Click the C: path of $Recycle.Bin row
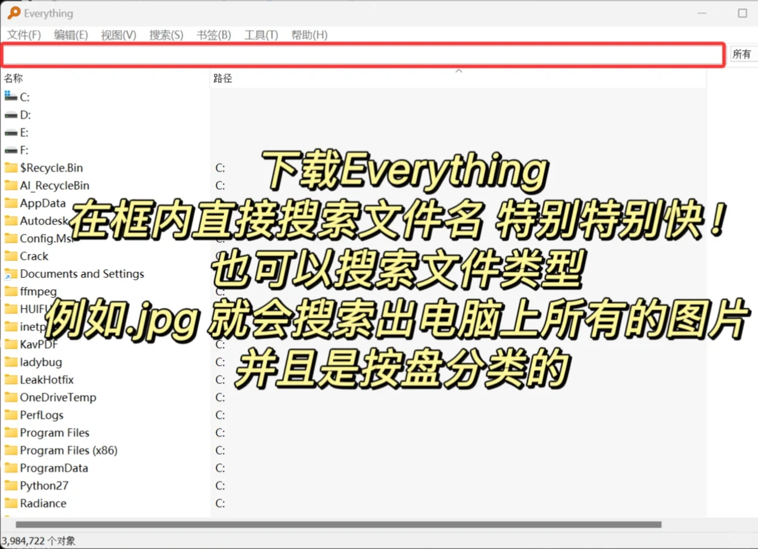Viewport: 758px width, 549px height. (220, 168)
